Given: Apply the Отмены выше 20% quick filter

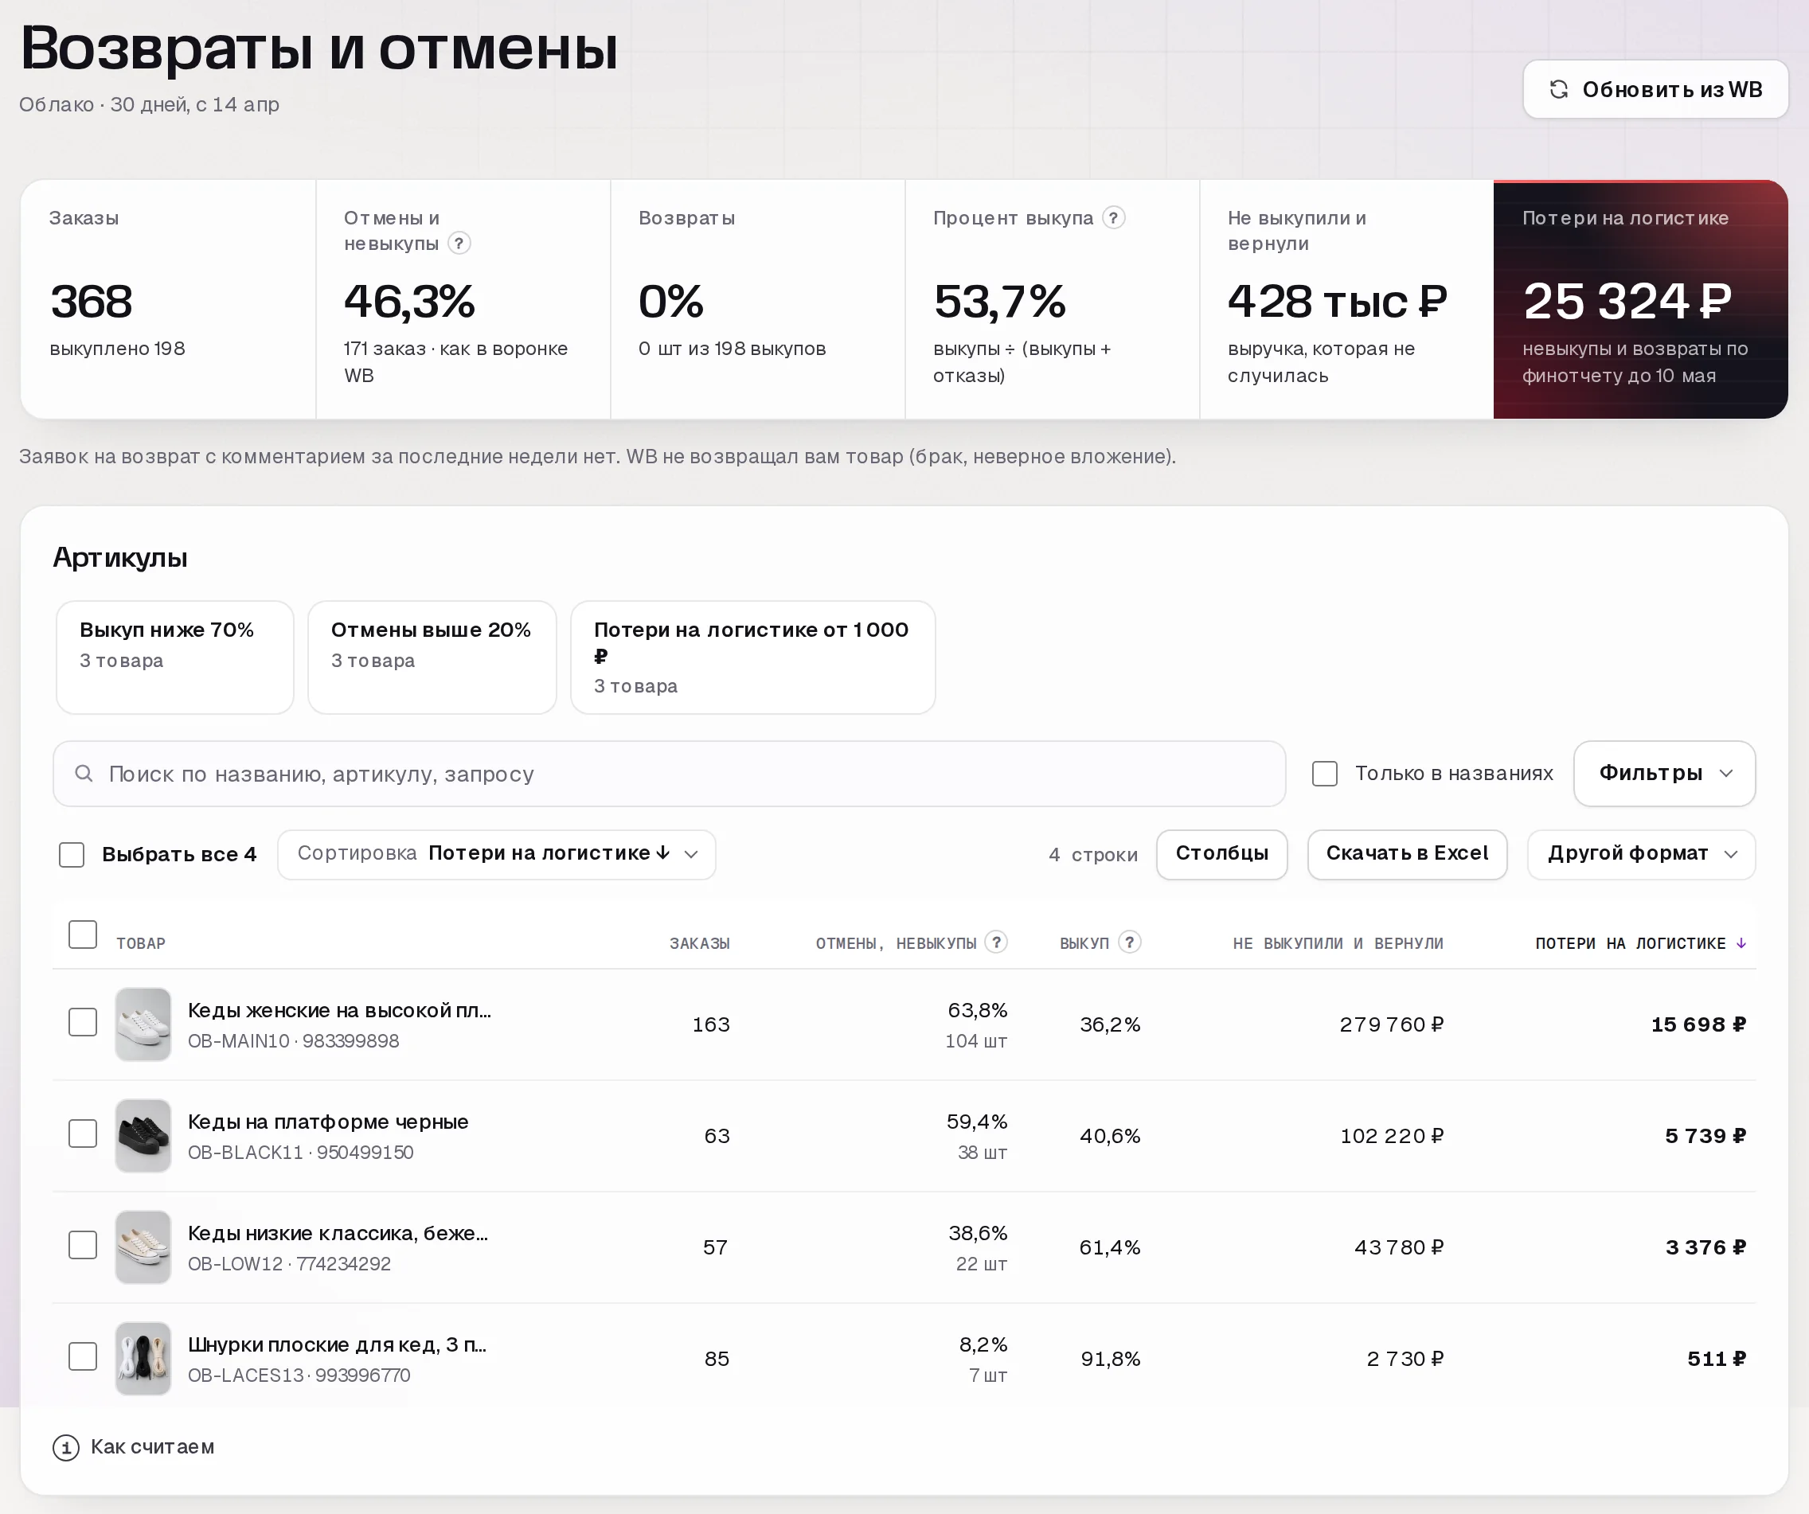Looking at the screenshot, I should point(432,657).
